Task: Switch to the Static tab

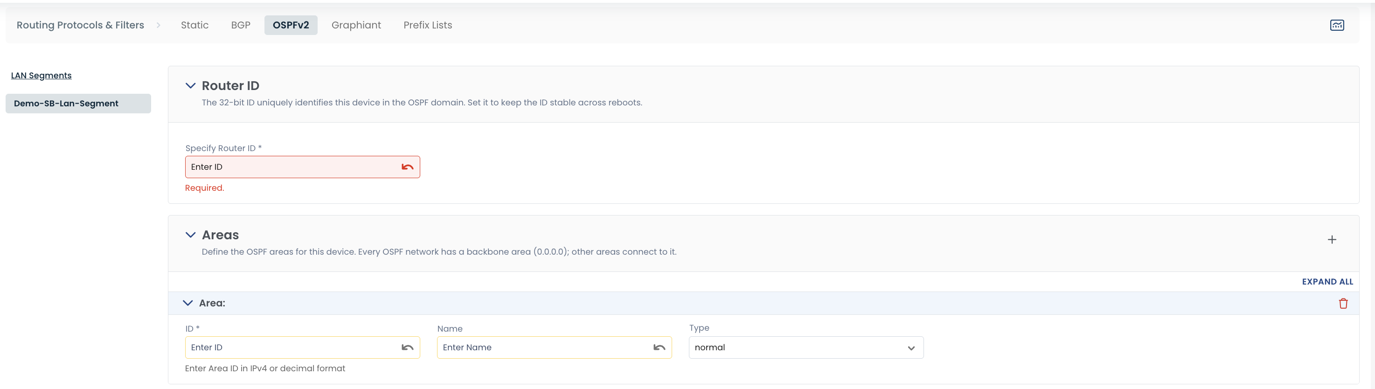Action: 194,25
